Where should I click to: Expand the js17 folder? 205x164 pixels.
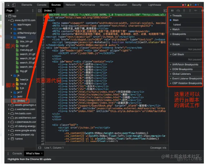[x=11, y=92]
